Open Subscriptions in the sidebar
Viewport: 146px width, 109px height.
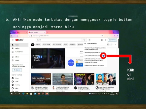19,52
